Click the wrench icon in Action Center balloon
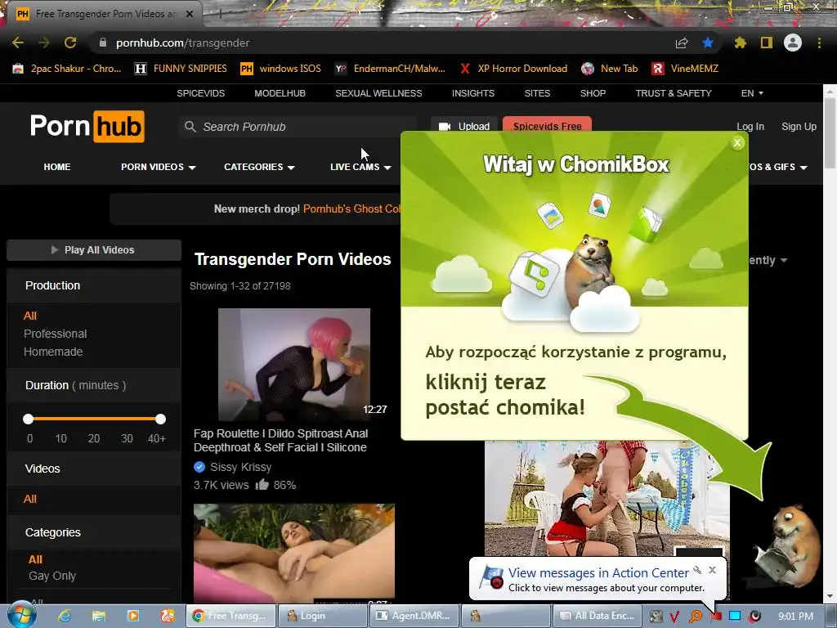 pyautogui.click(x=697, y=570)
